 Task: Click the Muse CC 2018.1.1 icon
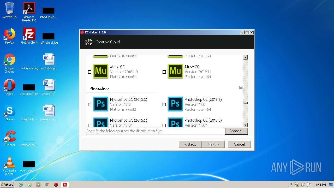click(x=175, y=71)
